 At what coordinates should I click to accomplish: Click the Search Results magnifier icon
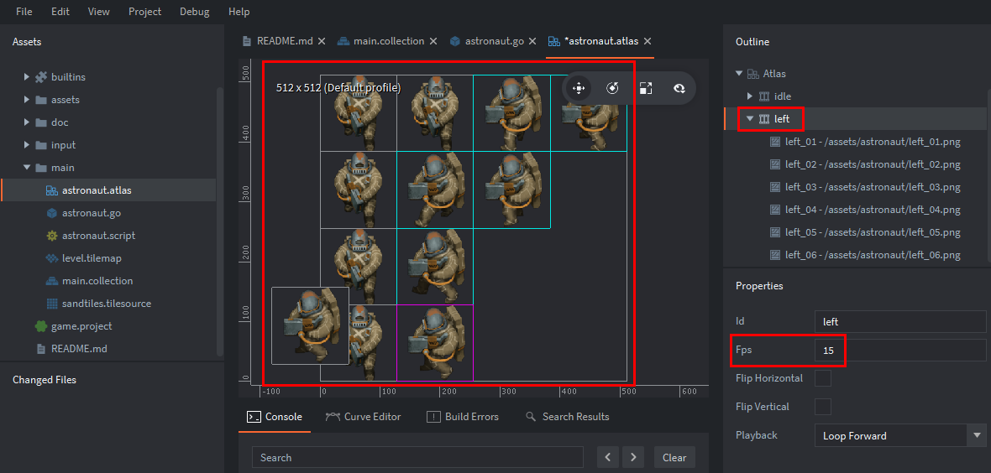[531, 417]
